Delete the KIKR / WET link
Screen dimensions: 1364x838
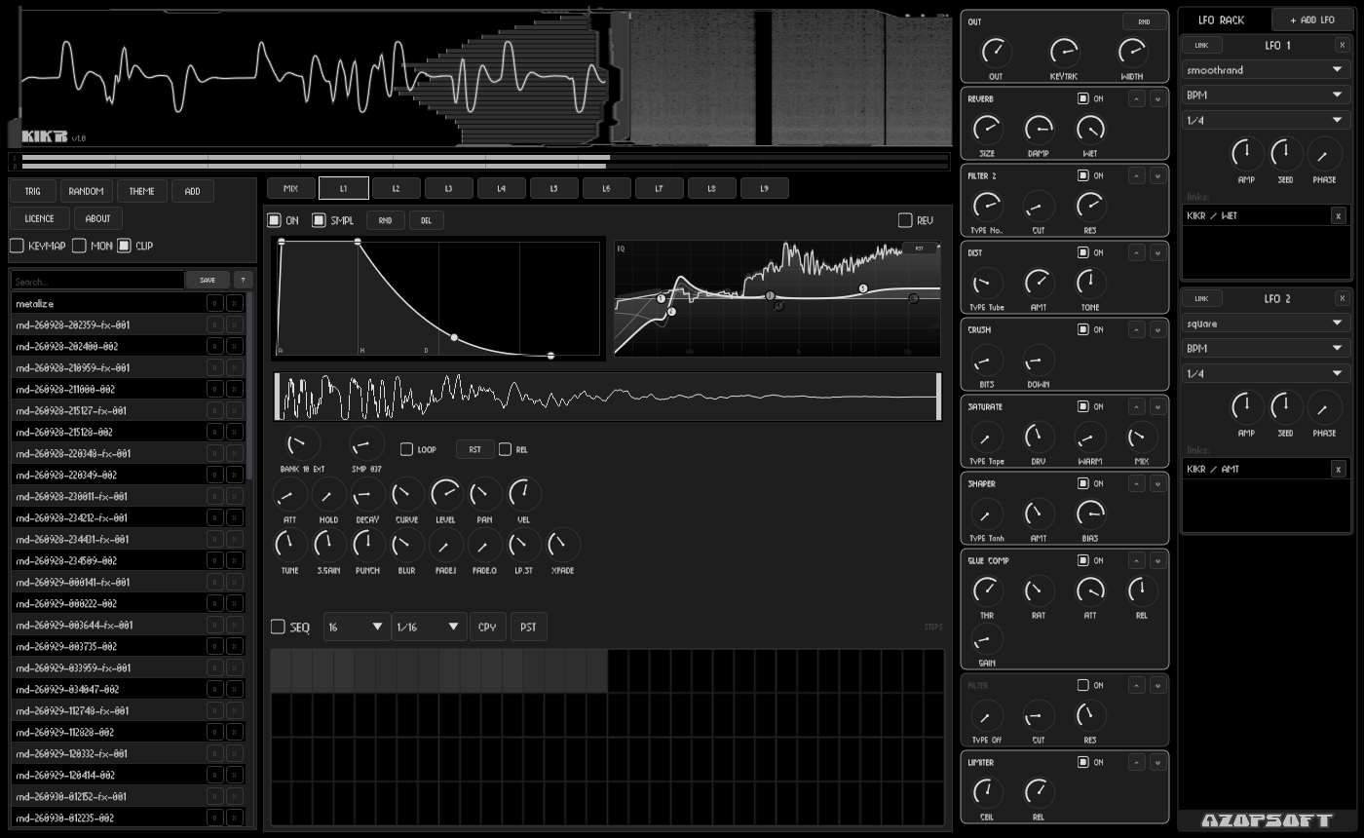(x=1339, y=215)
